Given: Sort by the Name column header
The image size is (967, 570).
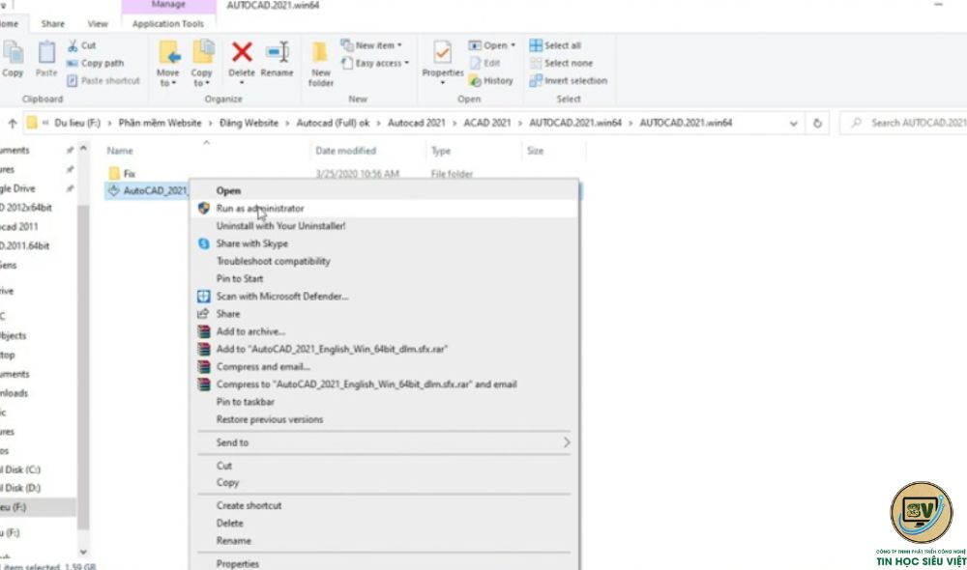Looking at the screenshot, I should click(x=207, y=151).
